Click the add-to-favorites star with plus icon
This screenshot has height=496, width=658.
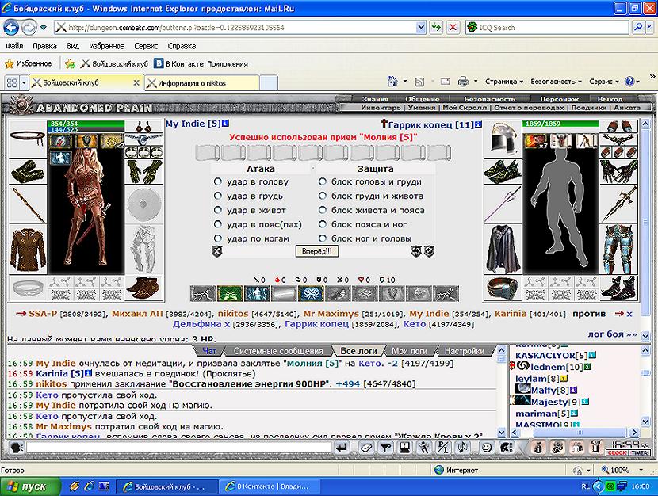(70, 63)
